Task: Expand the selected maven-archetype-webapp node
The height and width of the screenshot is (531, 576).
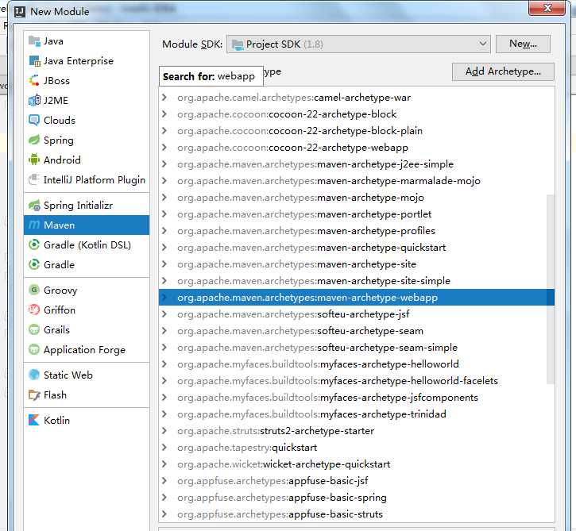Action: click(164, 298)
